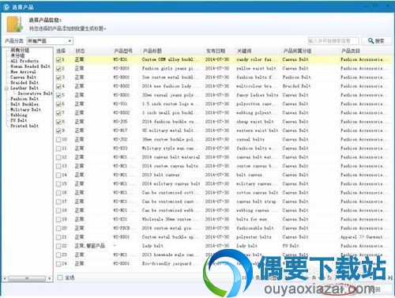Select Canvas Belt group in tree
Viewport: 395px width, 298px height.
pos(23,77)
